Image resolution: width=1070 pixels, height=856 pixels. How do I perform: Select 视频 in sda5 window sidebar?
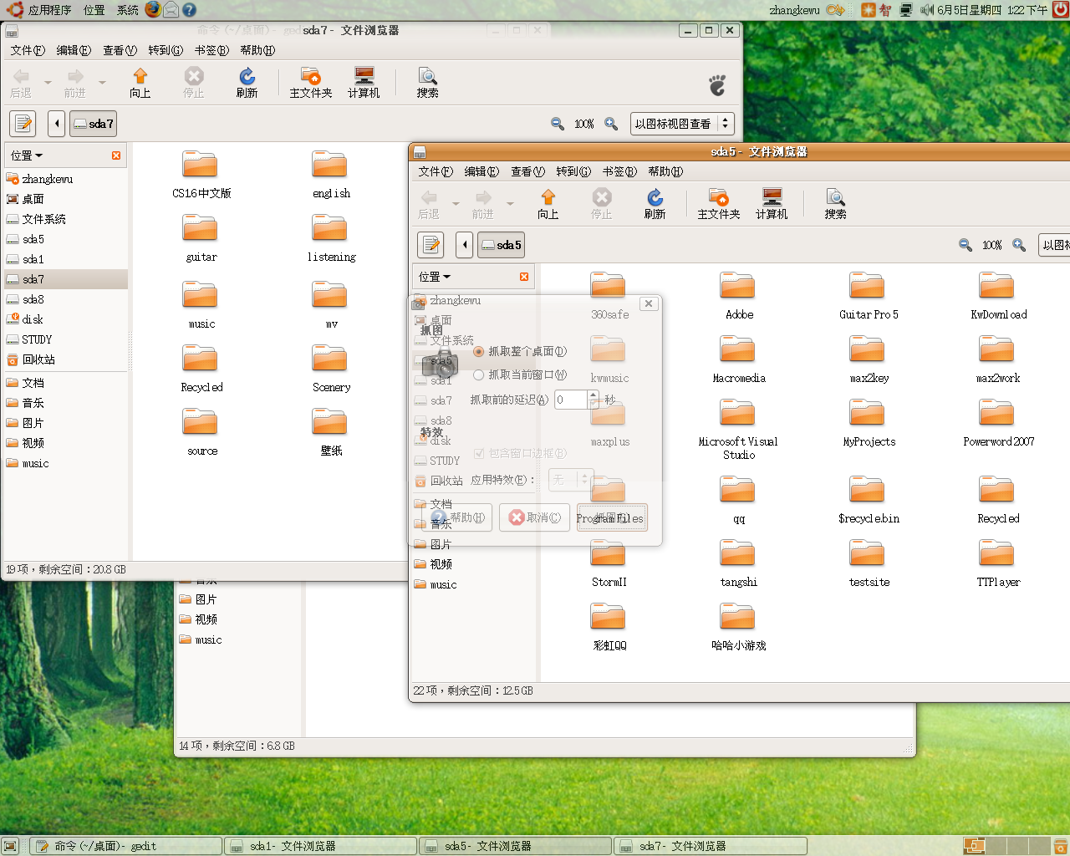coord(473,564)
